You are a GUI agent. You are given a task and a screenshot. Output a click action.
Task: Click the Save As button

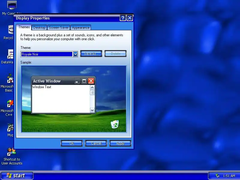(91, 54)
